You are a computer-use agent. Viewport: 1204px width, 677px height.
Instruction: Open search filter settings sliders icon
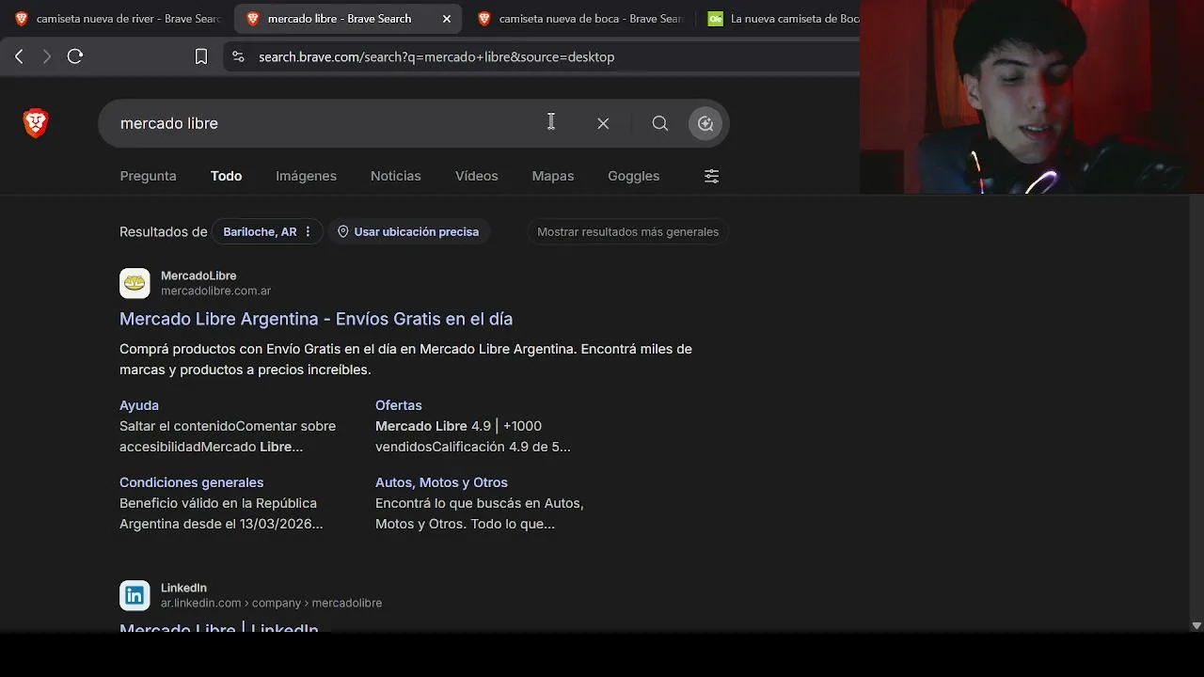pos(711,176)
